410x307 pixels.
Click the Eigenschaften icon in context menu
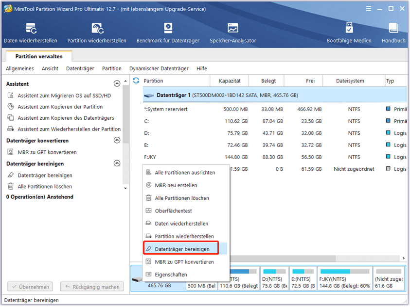tap(148, 275)
